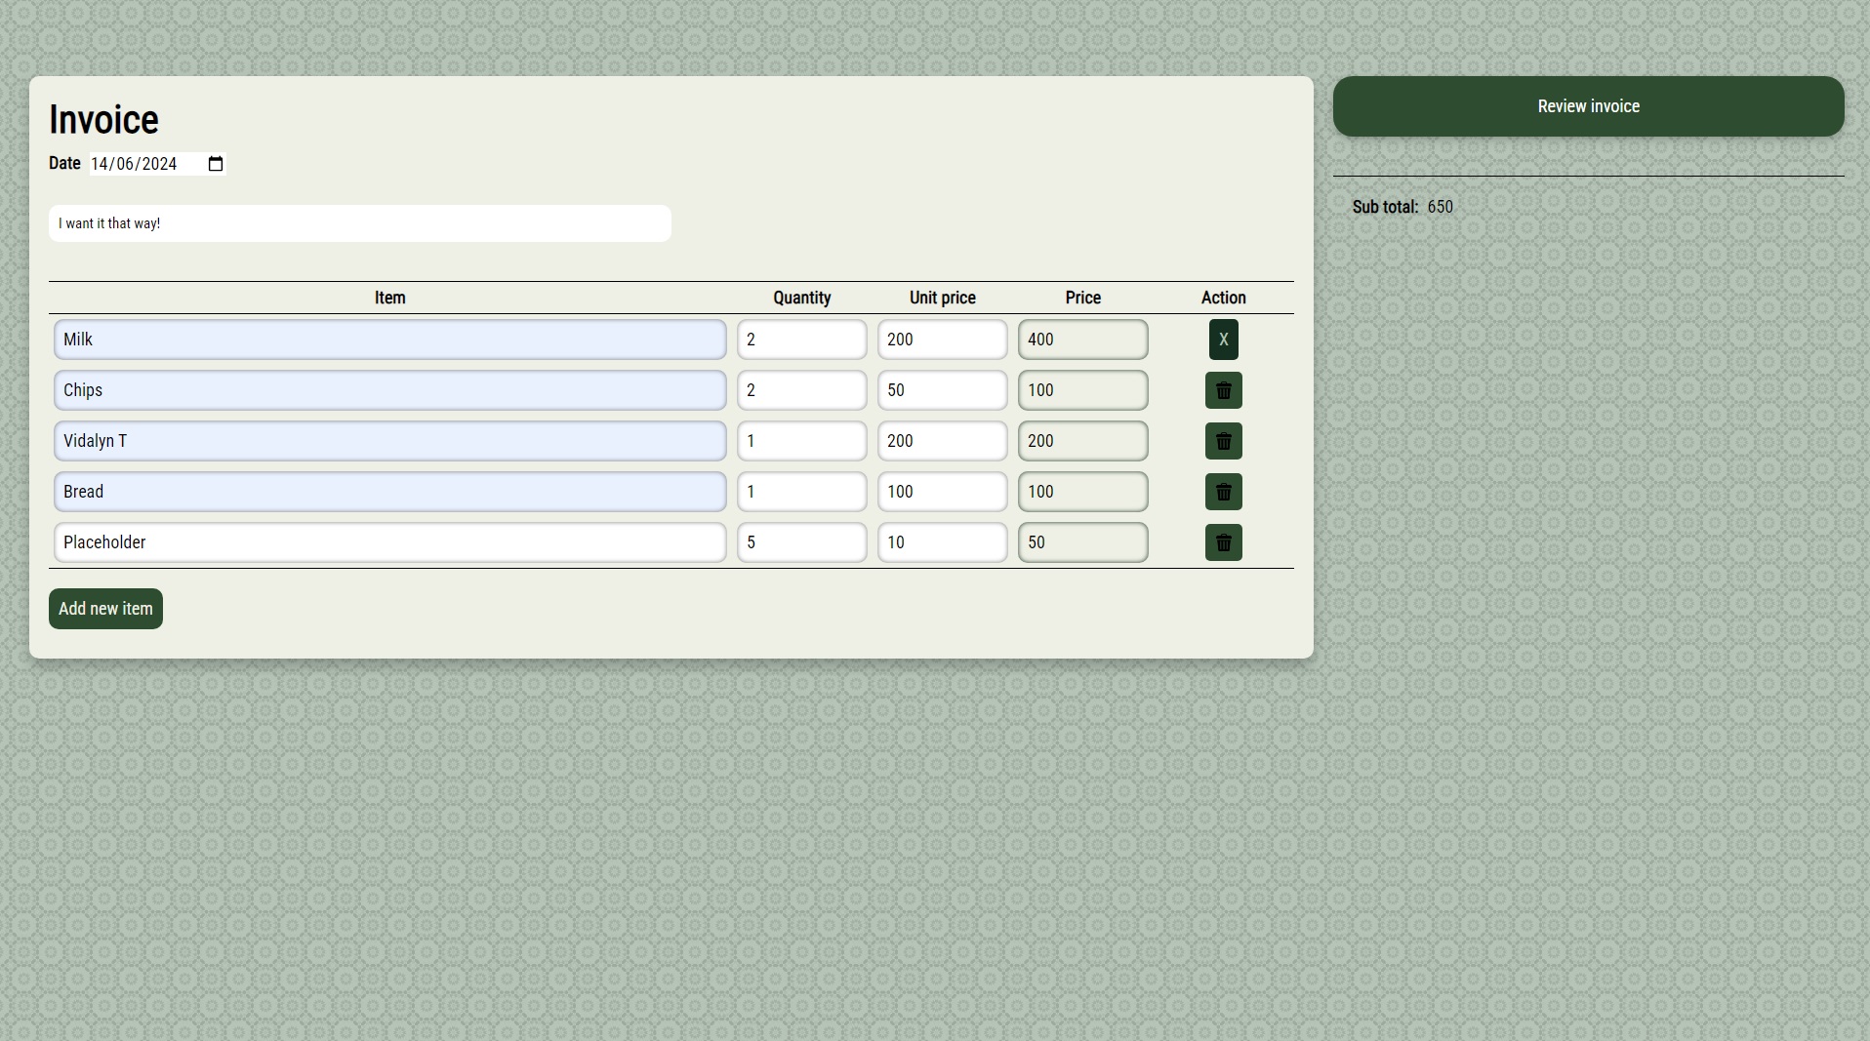Click the Placeholder item name field

tap(389, 542)
